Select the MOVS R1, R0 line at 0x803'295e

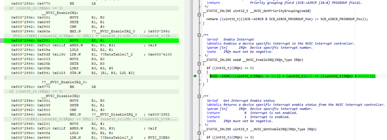(x=91, y=100)
